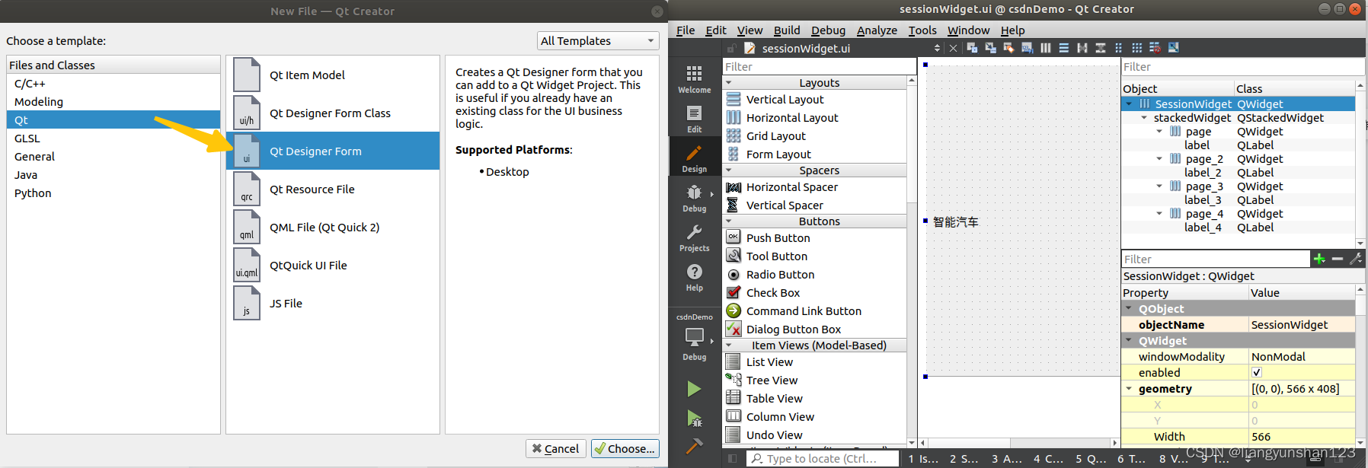Viewport: 1368px width, 468px height.
Task: Select the Modeling category
Action: pyautogui.click(x=113, y=101)
